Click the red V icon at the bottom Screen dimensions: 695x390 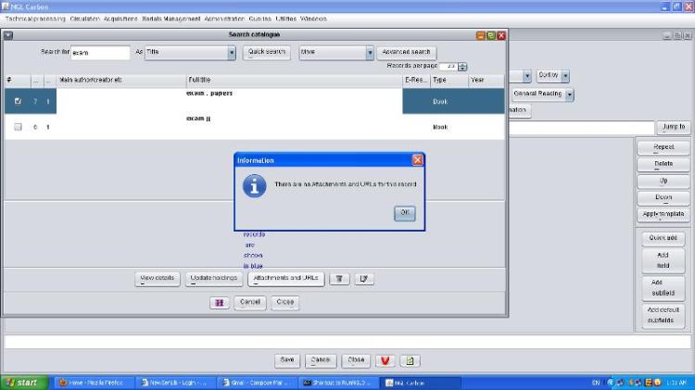click(x=385, y=360)
